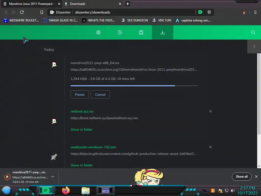Screen dimensions: 261x196
Task: Click the taskbar clock 2:57 PM
Action: pos(247,188)
